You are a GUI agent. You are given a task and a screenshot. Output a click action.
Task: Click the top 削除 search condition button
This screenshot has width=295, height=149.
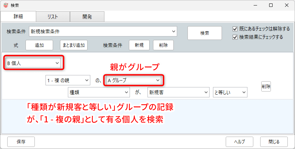click(x=163, y=45)
